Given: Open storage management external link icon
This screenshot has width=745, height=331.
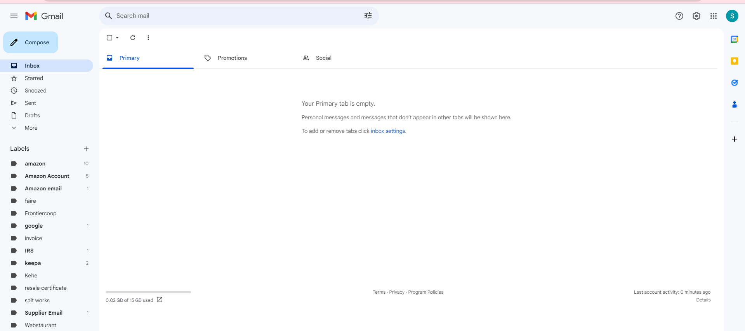Looking at the screenshot, I should click(160, 300).
